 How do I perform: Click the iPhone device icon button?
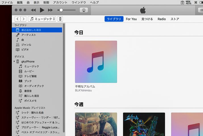[60, 19]
